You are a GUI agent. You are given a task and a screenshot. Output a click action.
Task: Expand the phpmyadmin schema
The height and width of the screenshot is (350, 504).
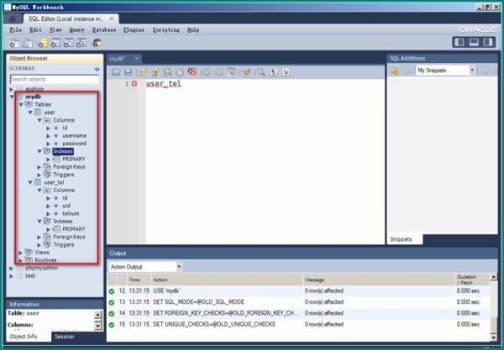pos(12,268)
